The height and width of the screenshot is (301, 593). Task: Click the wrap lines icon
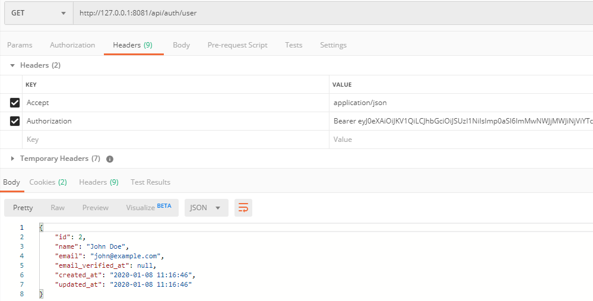243,208
